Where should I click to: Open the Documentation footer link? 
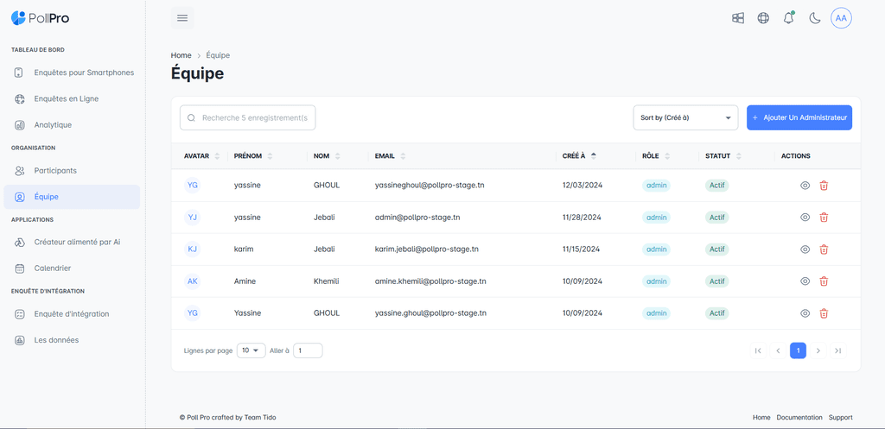[799, 418]
